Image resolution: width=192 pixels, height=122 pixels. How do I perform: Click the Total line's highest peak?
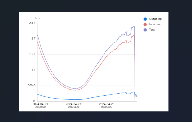click(134, 26)
